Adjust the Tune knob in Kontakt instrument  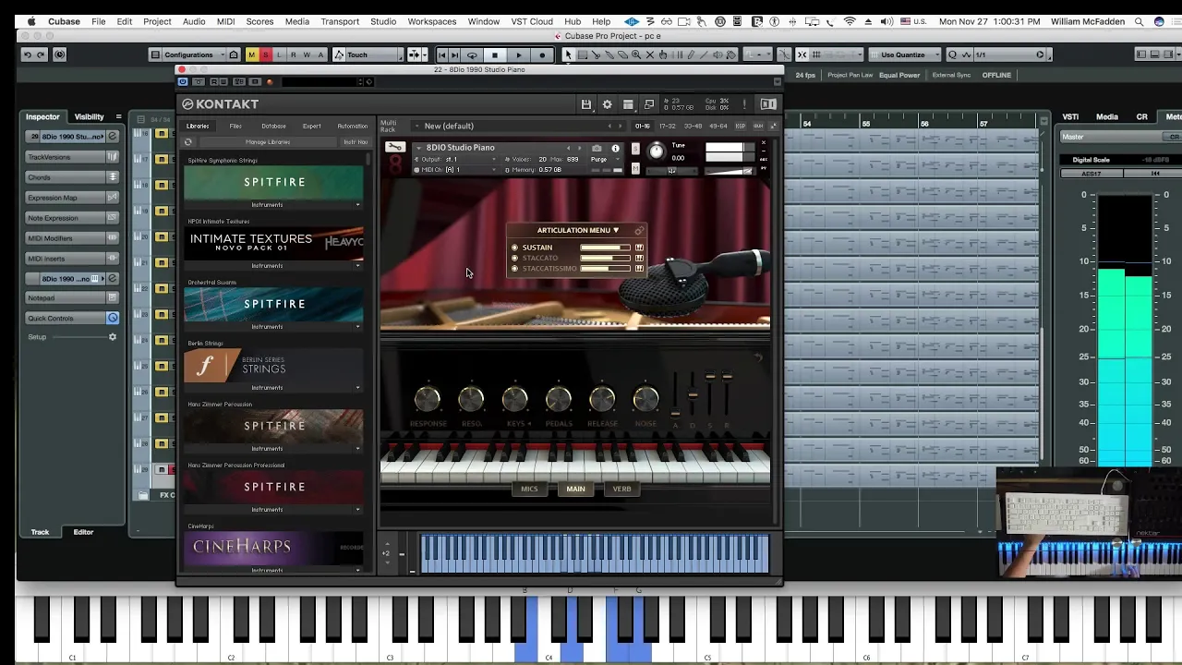click(657, 151)
